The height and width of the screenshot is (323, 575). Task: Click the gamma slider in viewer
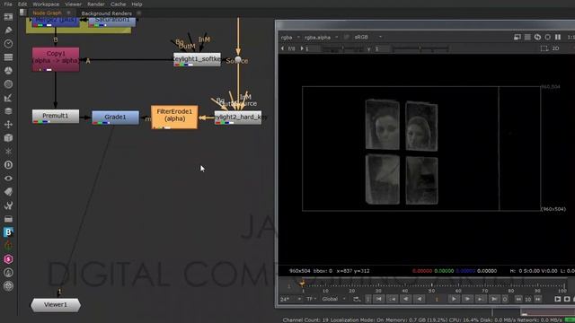[420, 48]
